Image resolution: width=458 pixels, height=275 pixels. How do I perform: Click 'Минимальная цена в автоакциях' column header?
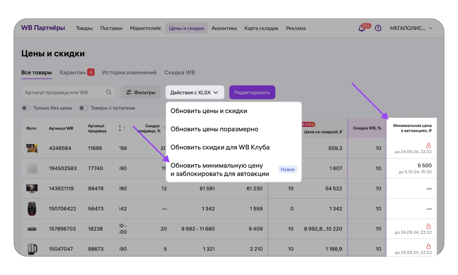(412, 128)
